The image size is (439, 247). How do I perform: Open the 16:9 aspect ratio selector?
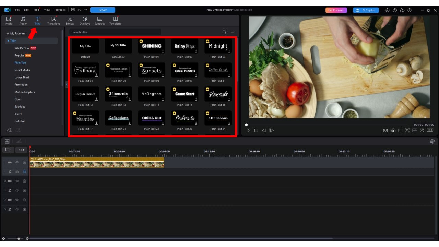tap(430, 130)
